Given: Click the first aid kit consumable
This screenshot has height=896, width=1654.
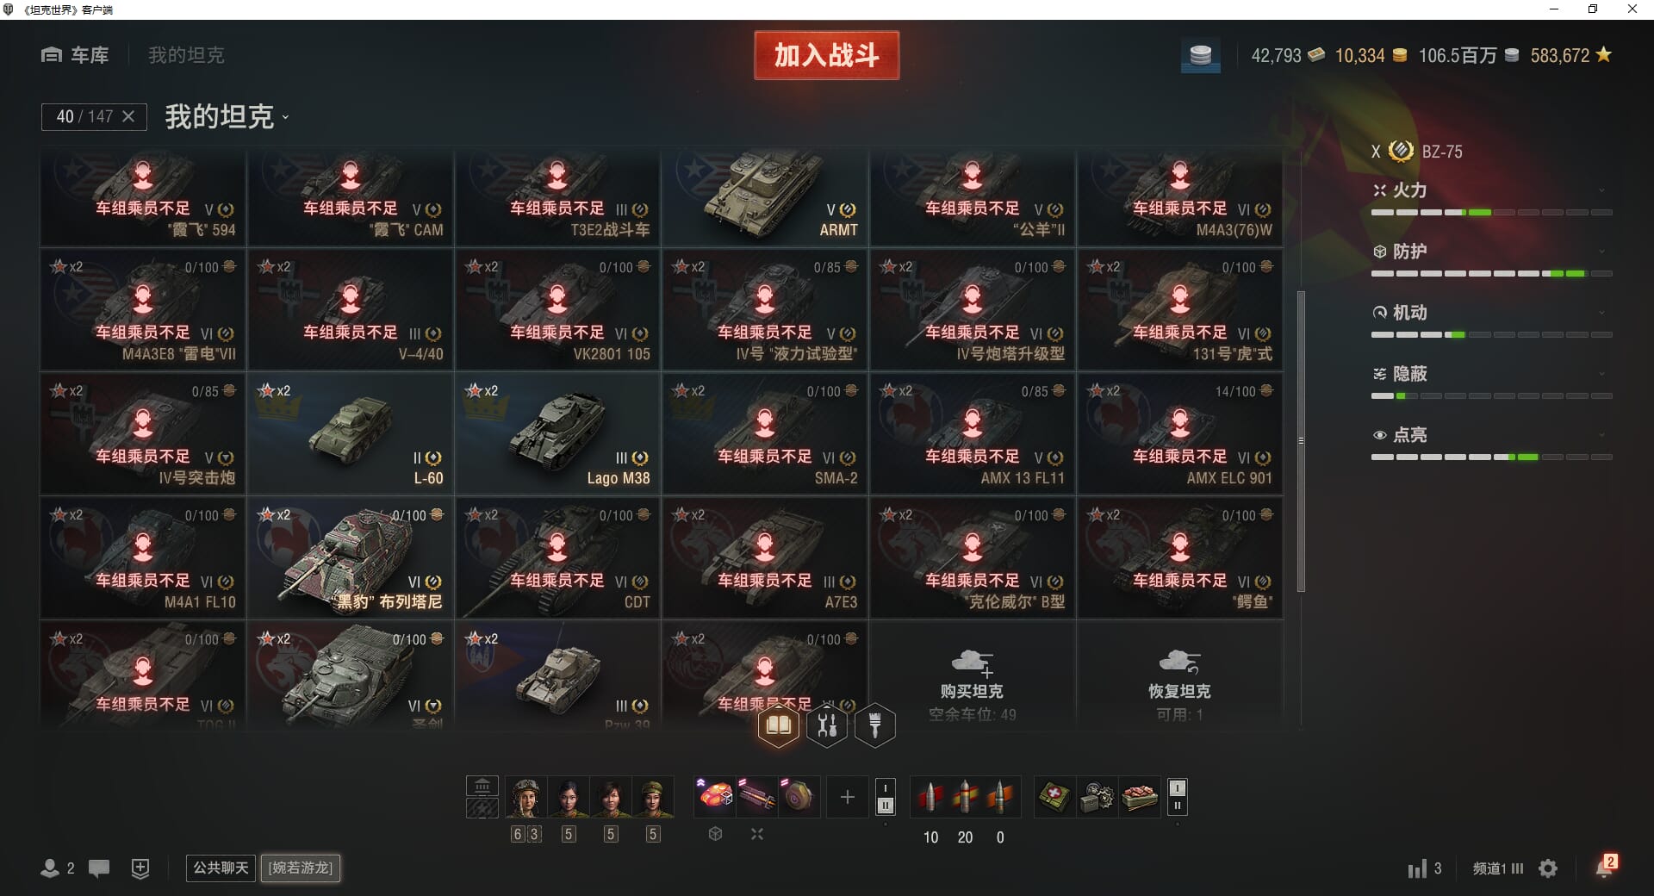Looking at the screenshot, I should 1054,798.
